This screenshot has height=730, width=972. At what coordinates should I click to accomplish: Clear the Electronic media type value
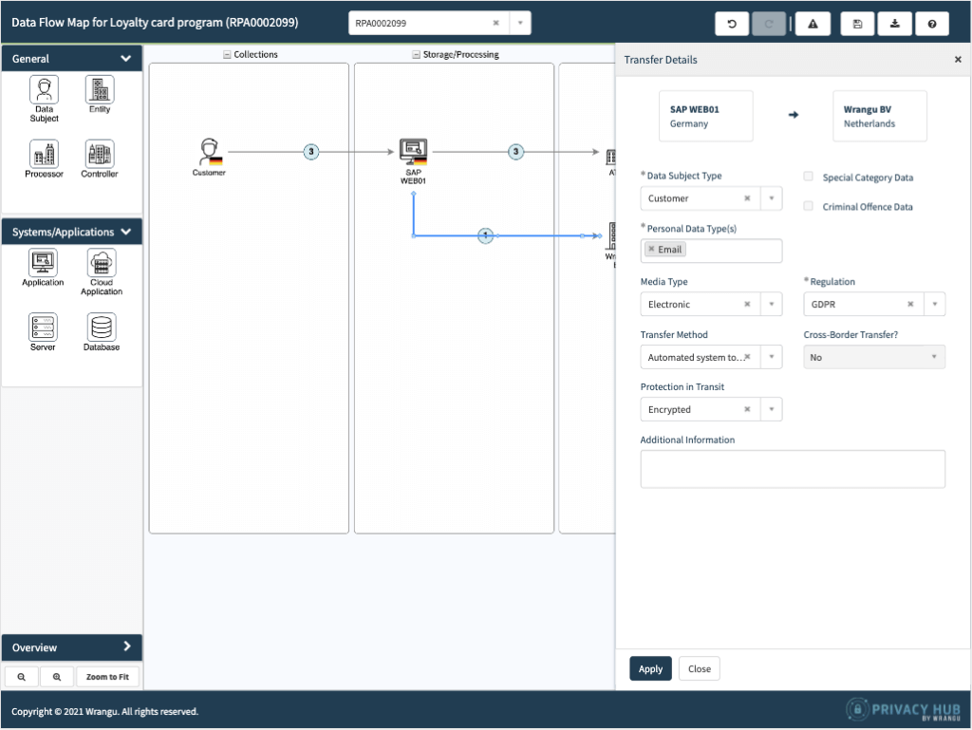point(747,305)
